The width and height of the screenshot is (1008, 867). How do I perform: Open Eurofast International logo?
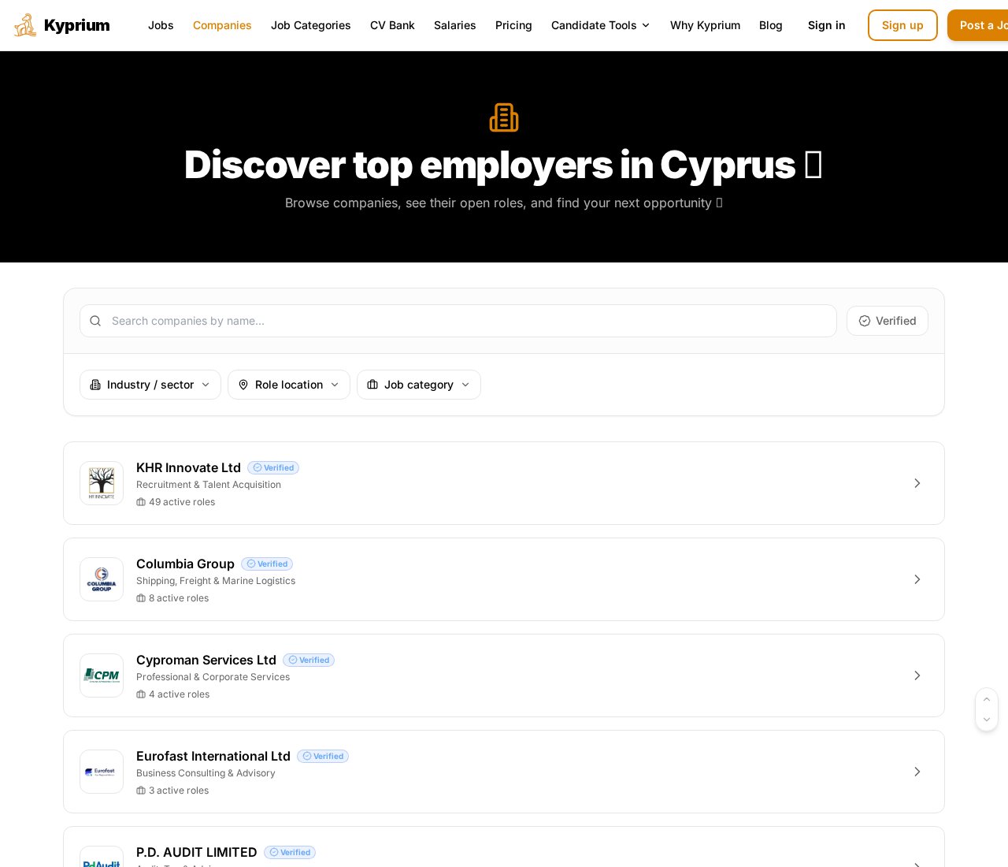102,772
